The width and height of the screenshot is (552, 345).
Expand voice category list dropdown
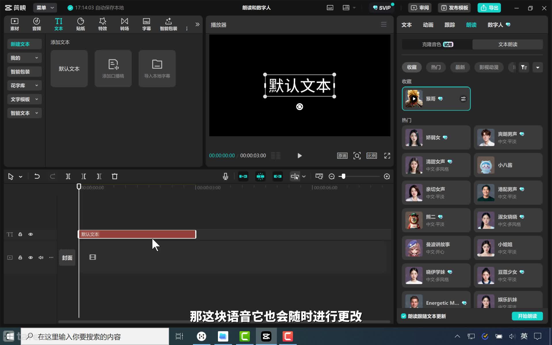point(538,67)
